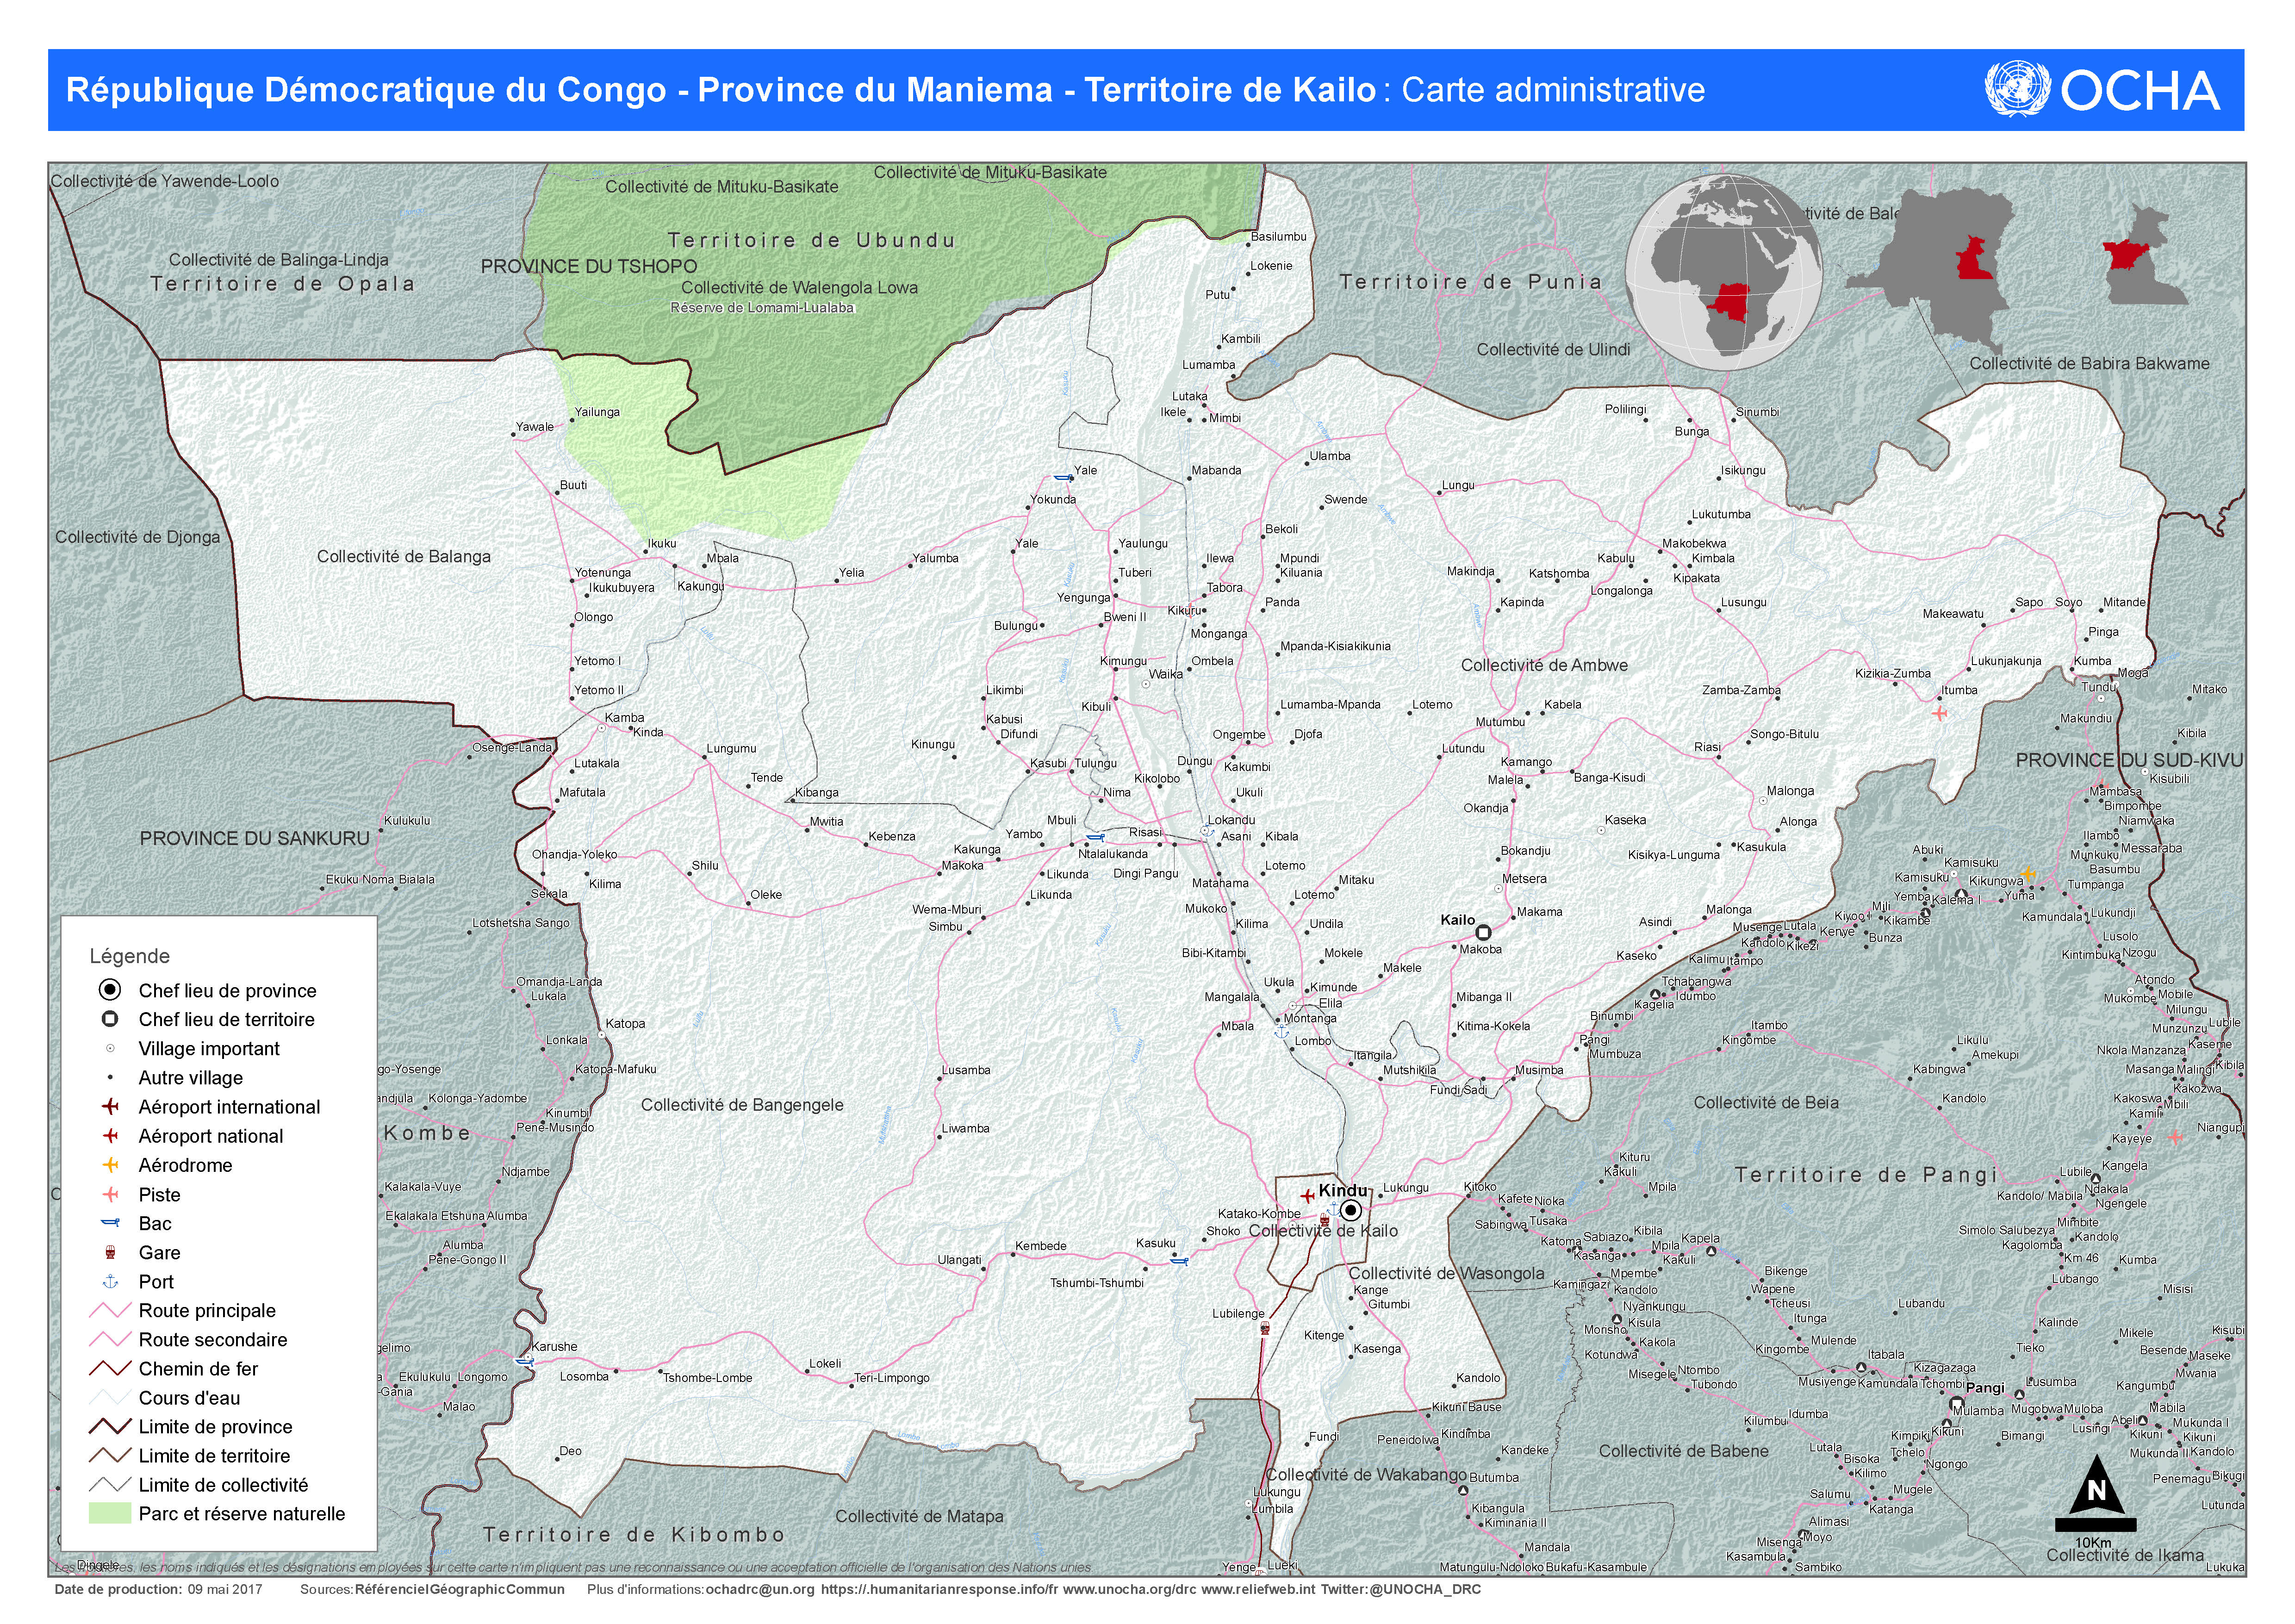Click the Gare train icon in legend

pos(111,1252)
